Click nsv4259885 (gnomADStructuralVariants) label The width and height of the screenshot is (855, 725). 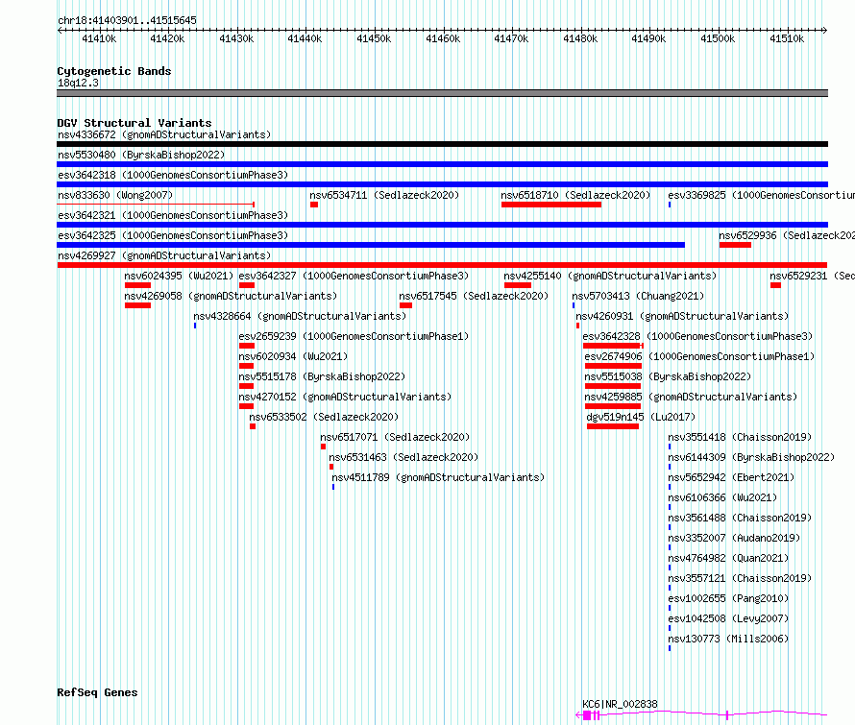click(x=691, y=397)
